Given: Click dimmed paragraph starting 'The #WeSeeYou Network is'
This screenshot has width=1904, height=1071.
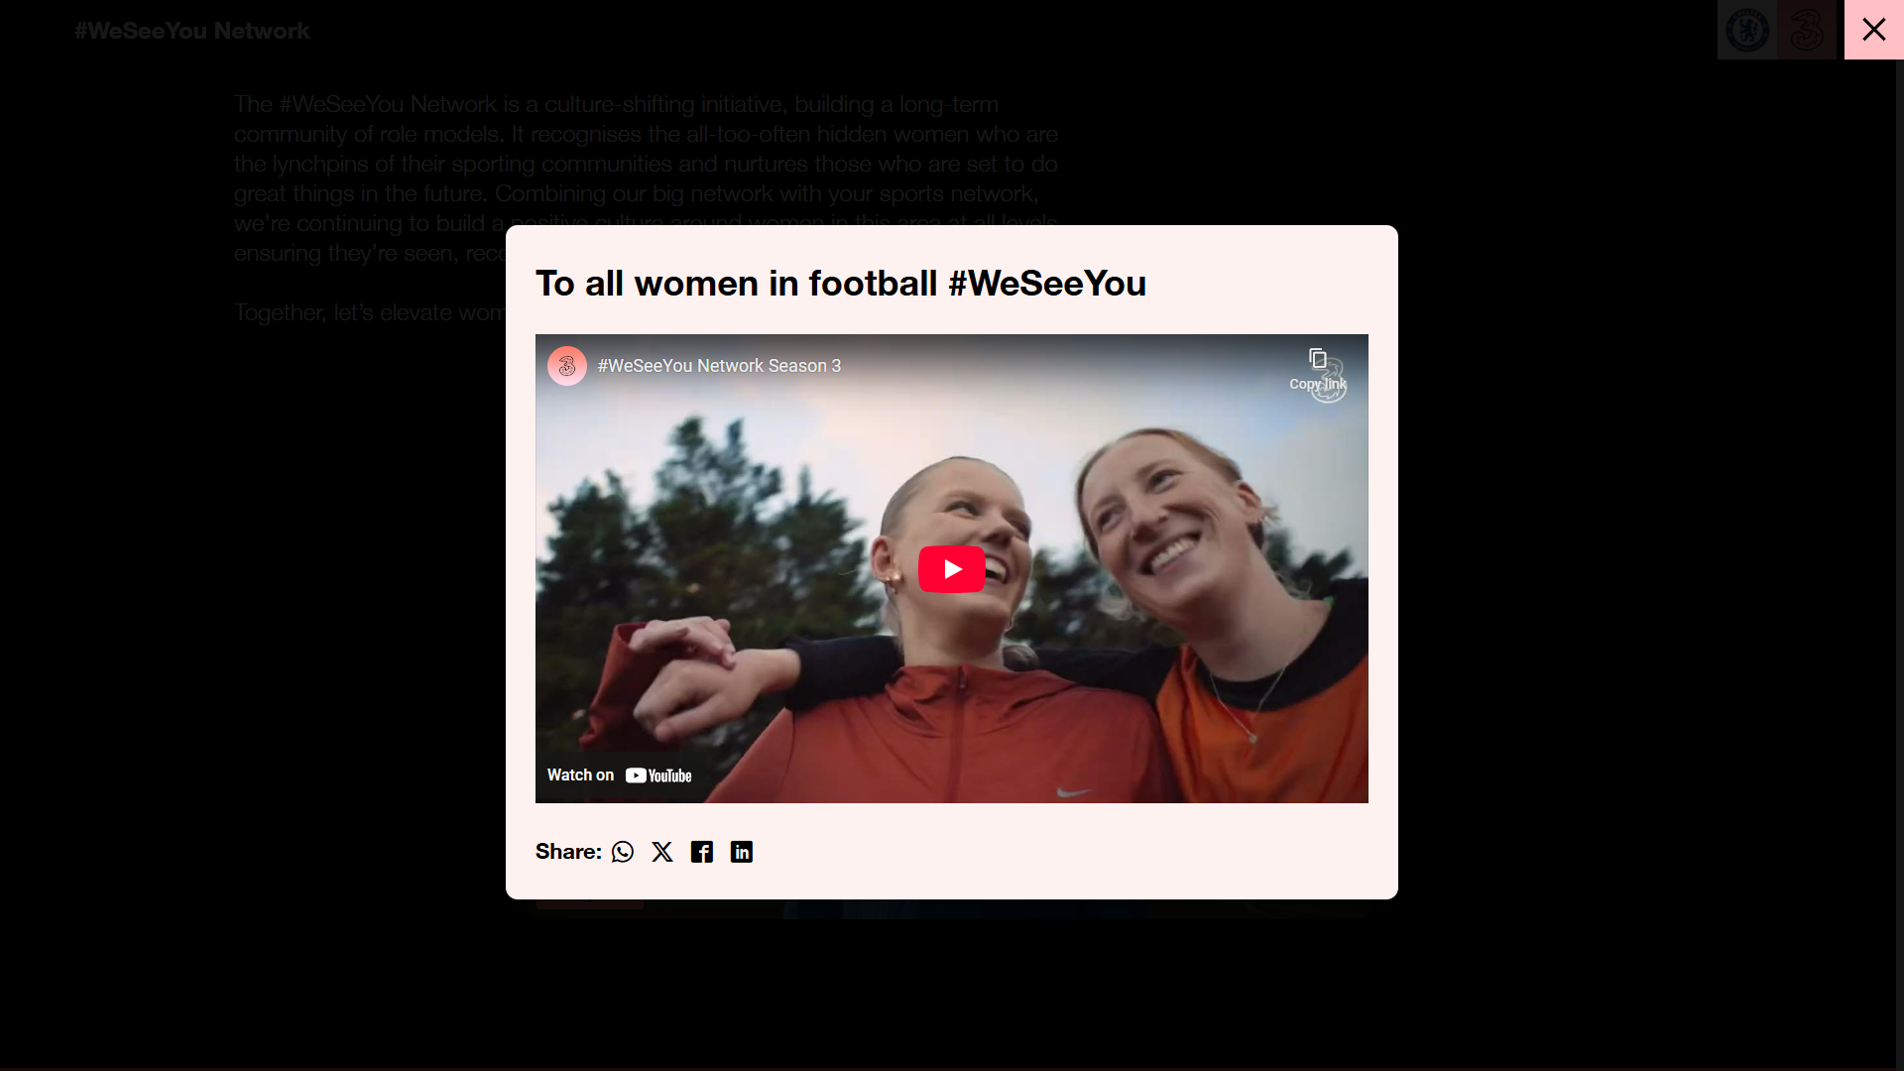Looking at the screenshot, I should [645, 149].
